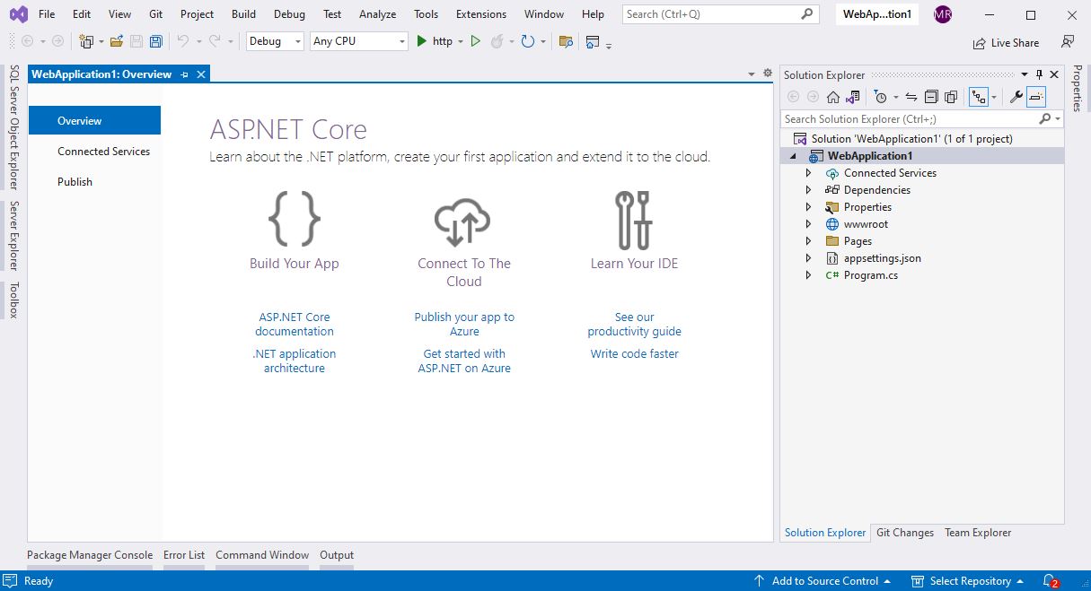Click the Solution Explorer Home icon

pyautogui.click(x=833, y=97)
